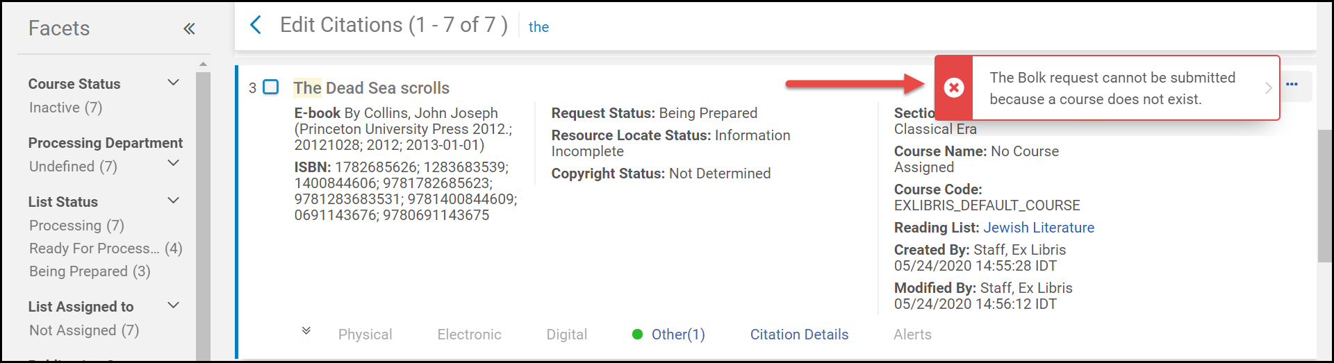
Task: Open the Citation Details tab
Action: point(799,335)
